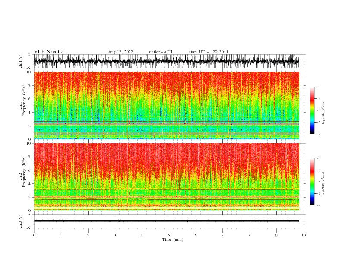This screenshot has width=342, height=264.
Task: Click the "10" tick on the time axis
Action: (304, 235)
